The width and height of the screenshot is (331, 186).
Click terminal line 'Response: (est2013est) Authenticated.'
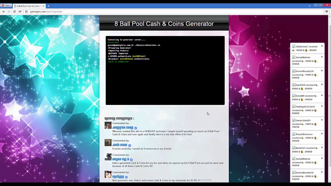tap(129, 59)
